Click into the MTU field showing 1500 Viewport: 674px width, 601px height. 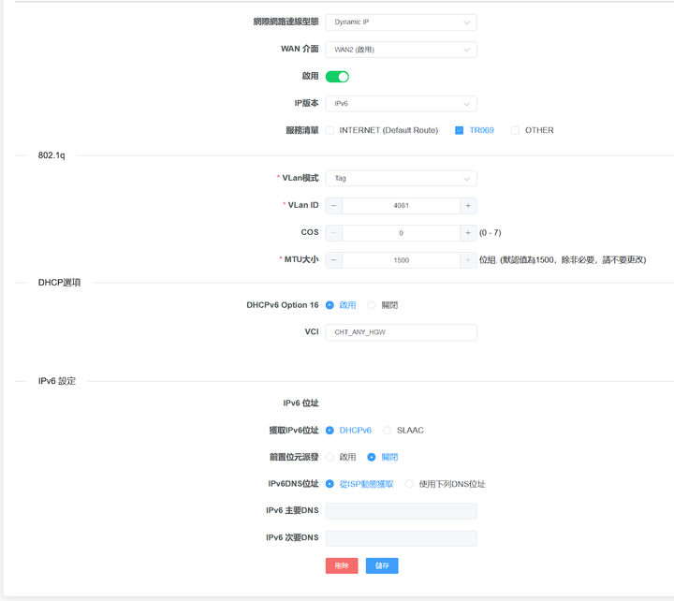click(x=401, y=260)
